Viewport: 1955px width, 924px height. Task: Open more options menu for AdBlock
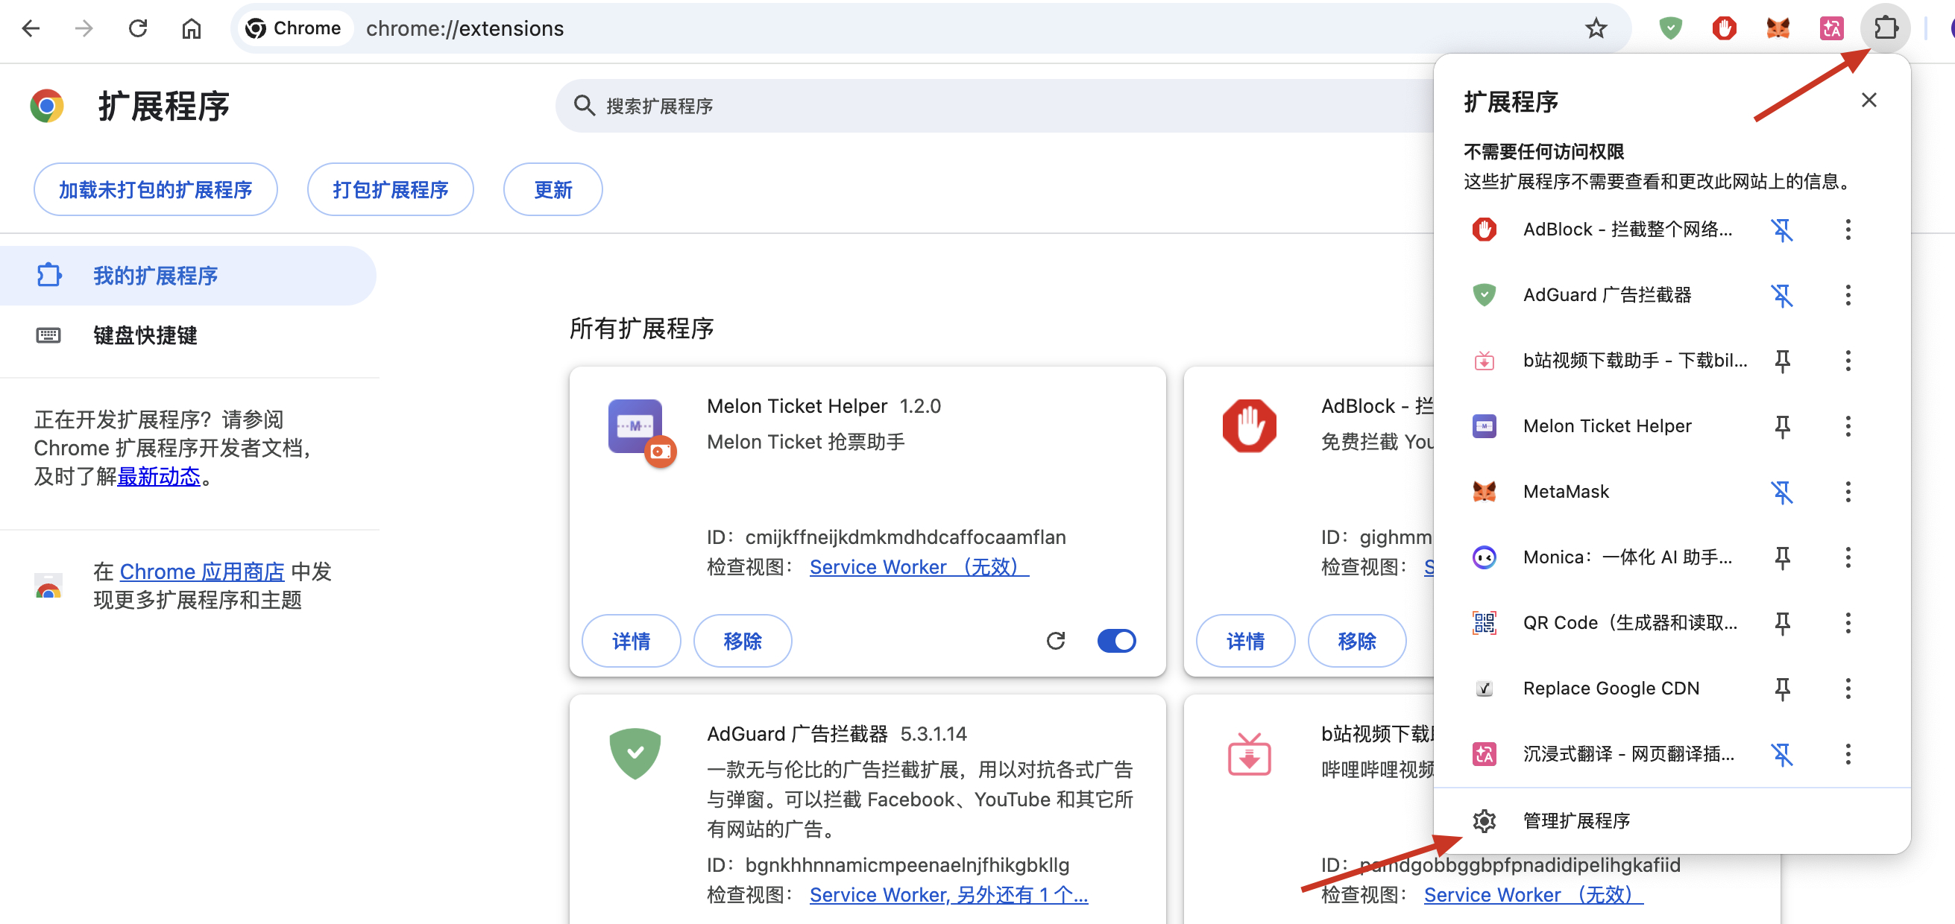1848,229
